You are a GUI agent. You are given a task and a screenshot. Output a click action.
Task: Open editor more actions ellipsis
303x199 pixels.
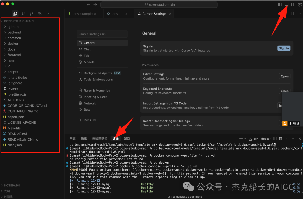coord(300,13)
